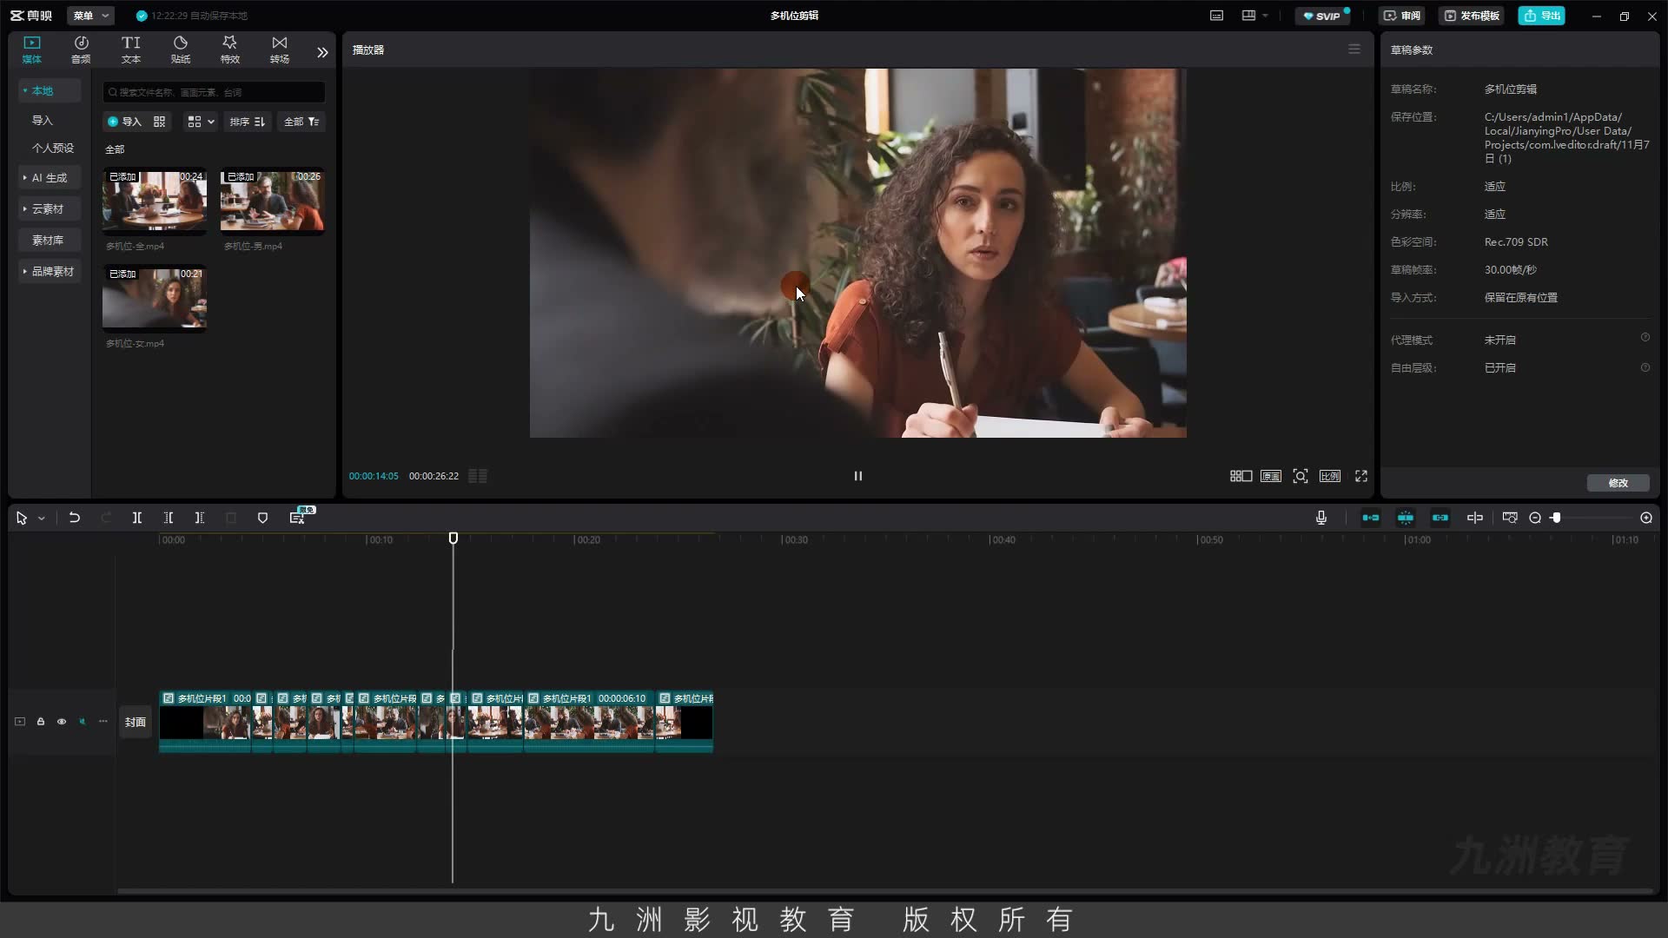Toggle the track lock icon
Viewport: 1668px width, 938px height.
click(41, 722)
